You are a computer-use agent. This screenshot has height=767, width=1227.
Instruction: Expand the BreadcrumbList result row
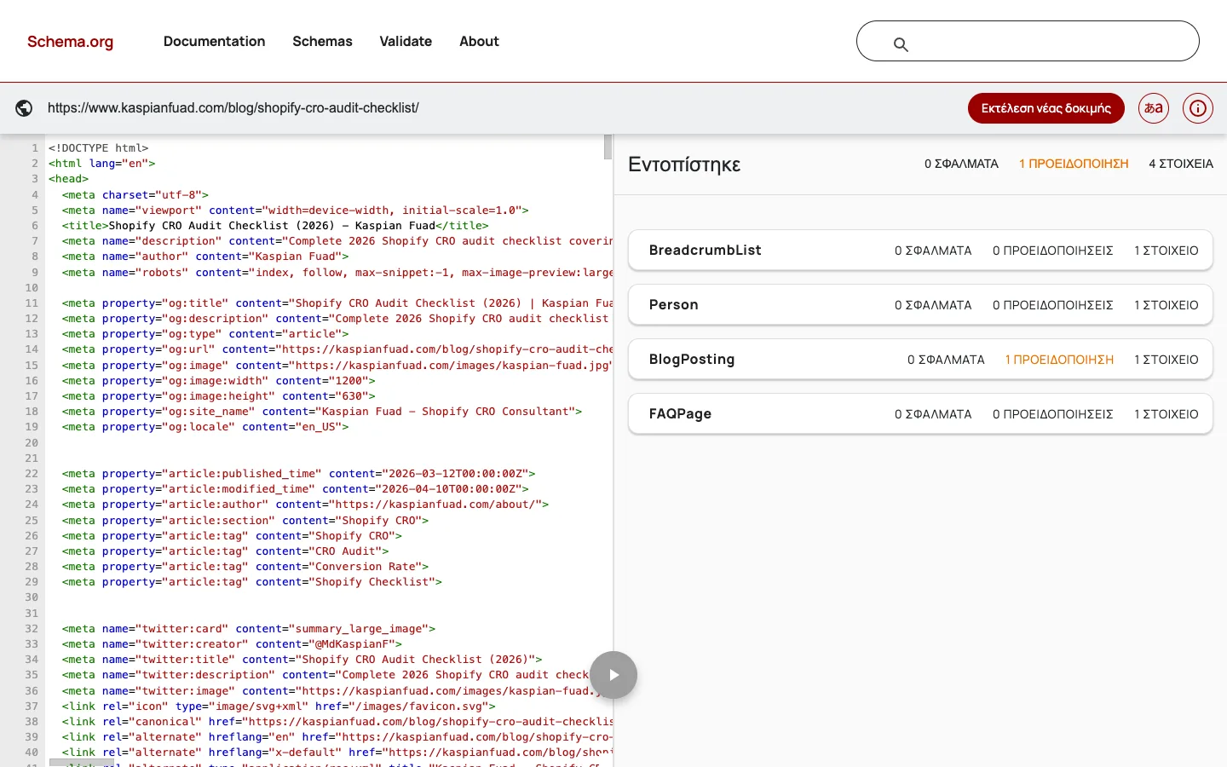(x=920, y=250)
